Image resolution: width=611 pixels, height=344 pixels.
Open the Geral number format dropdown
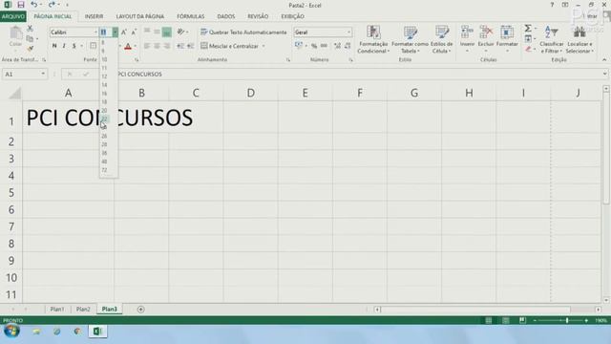(x=348, y=32)
